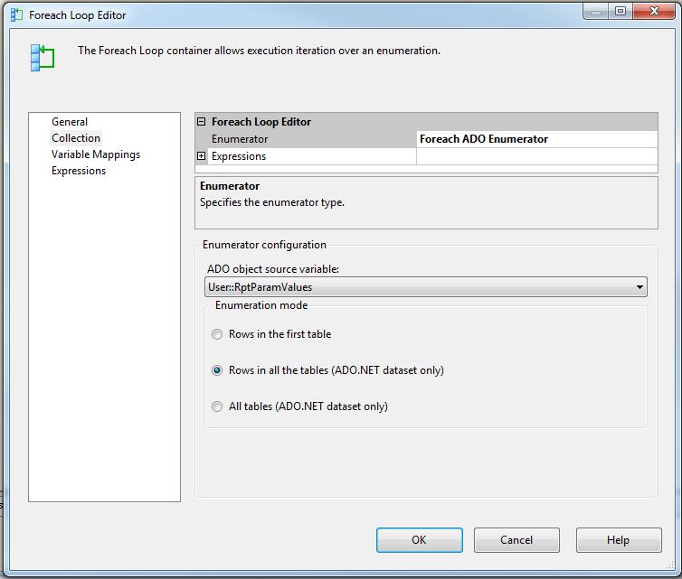Open the Expressions page in left pane
Image resolution: width=682 pixels, height=579 pixels.
(79, 171)
